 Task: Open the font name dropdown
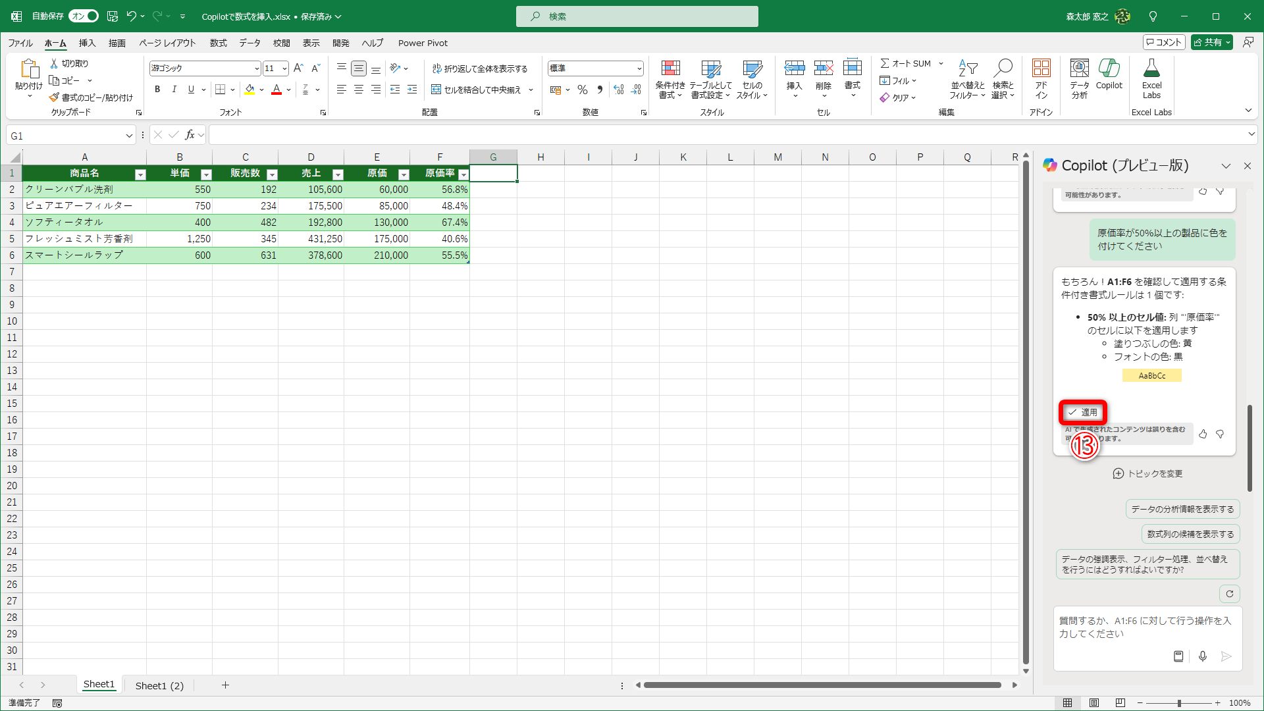256,68
